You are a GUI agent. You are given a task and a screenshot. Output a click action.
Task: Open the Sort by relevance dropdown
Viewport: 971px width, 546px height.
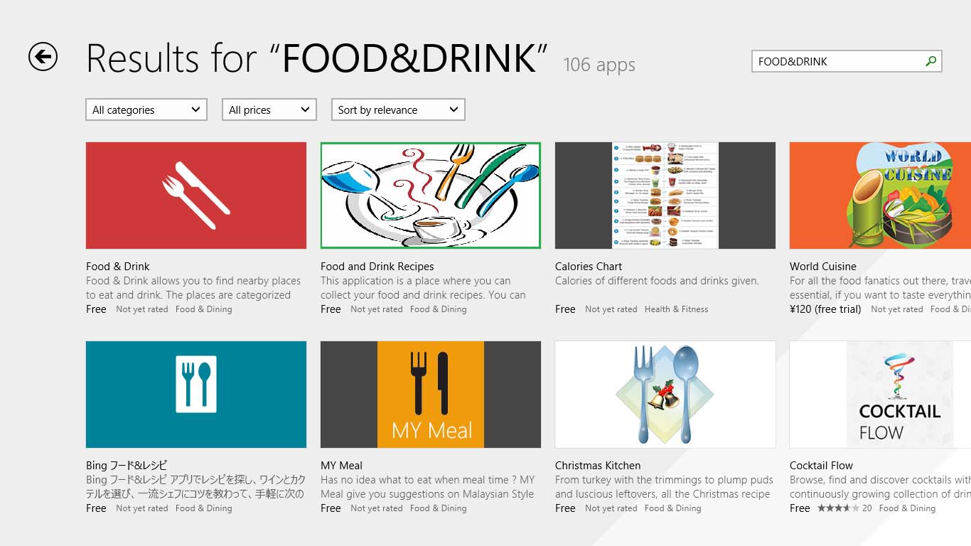coord(398,110)
